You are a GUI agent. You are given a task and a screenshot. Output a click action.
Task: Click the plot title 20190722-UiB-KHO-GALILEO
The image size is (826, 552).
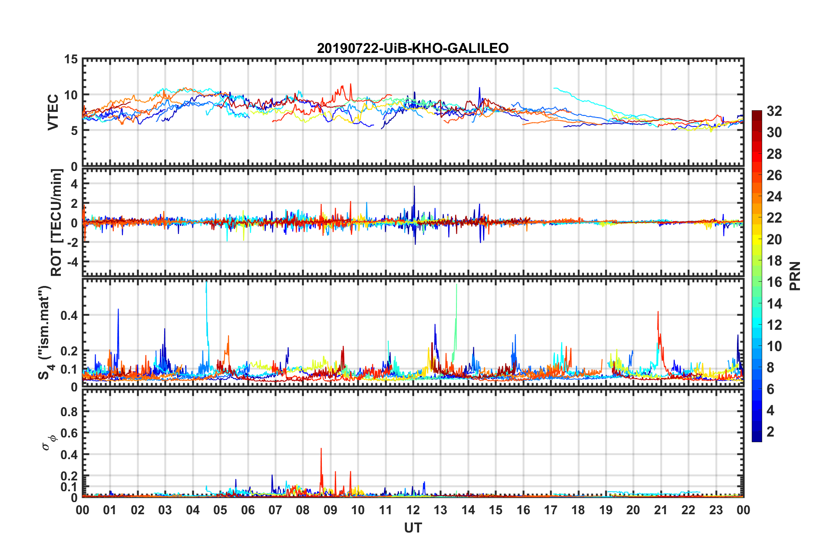[413, 48]
